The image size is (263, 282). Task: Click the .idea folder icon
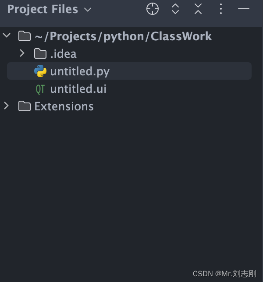point(40,54)
